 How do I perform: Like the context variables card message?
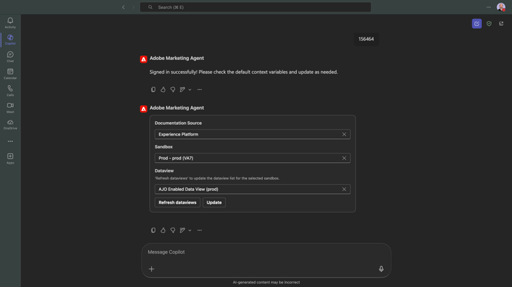click(163, 230)
